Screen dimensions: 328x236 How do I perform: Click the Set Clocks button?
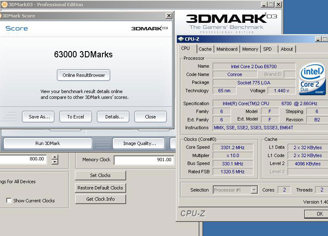point(100,175)
